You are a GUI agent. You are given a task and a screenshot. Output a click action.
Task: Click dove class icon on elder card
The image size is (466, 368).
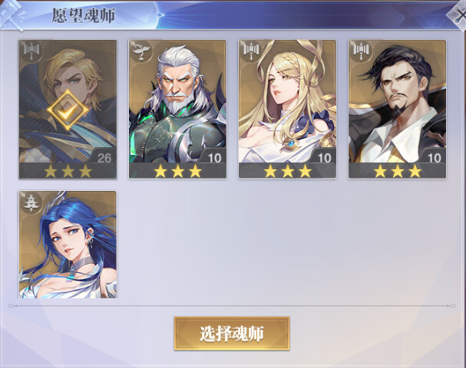point(140,52)
